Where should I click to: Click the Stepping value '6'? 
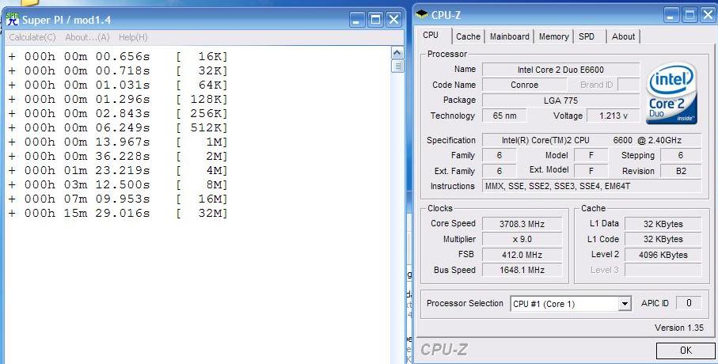pyautogui.click(x=681, y=156)
